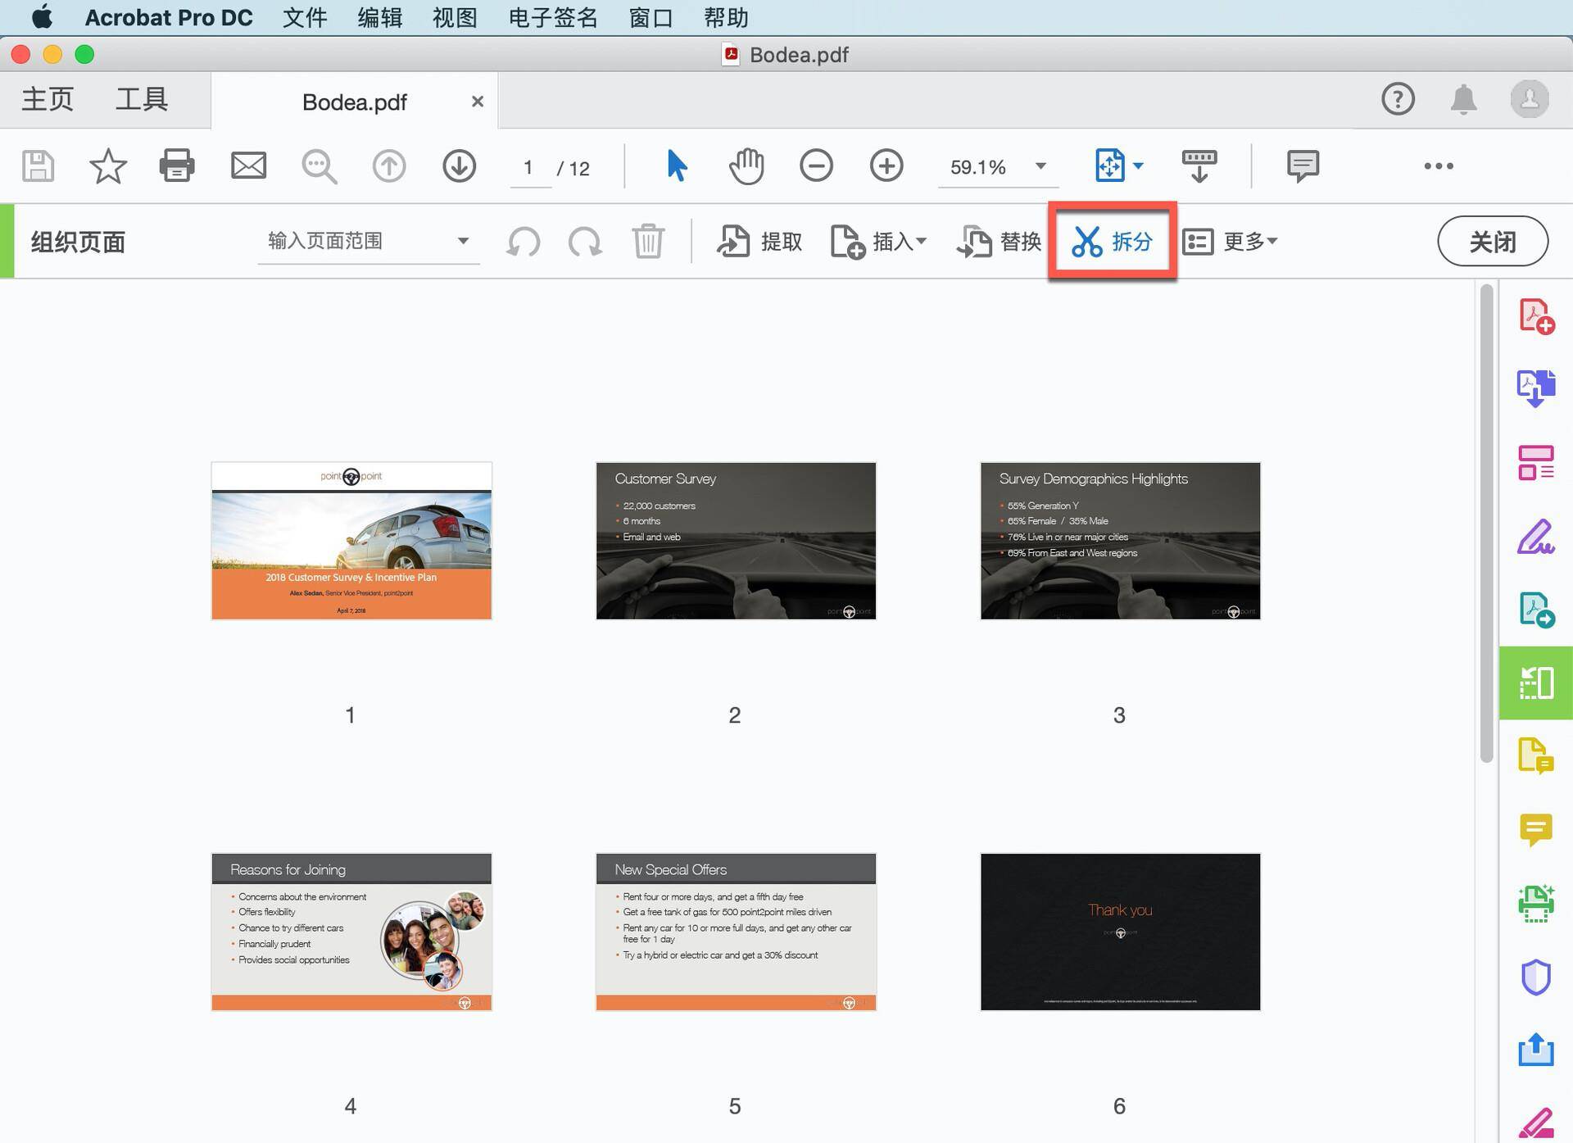Screen dimensions: 1573x1143
Task: Open the Protect shield icon
Action: click(x=1538, y=975)
